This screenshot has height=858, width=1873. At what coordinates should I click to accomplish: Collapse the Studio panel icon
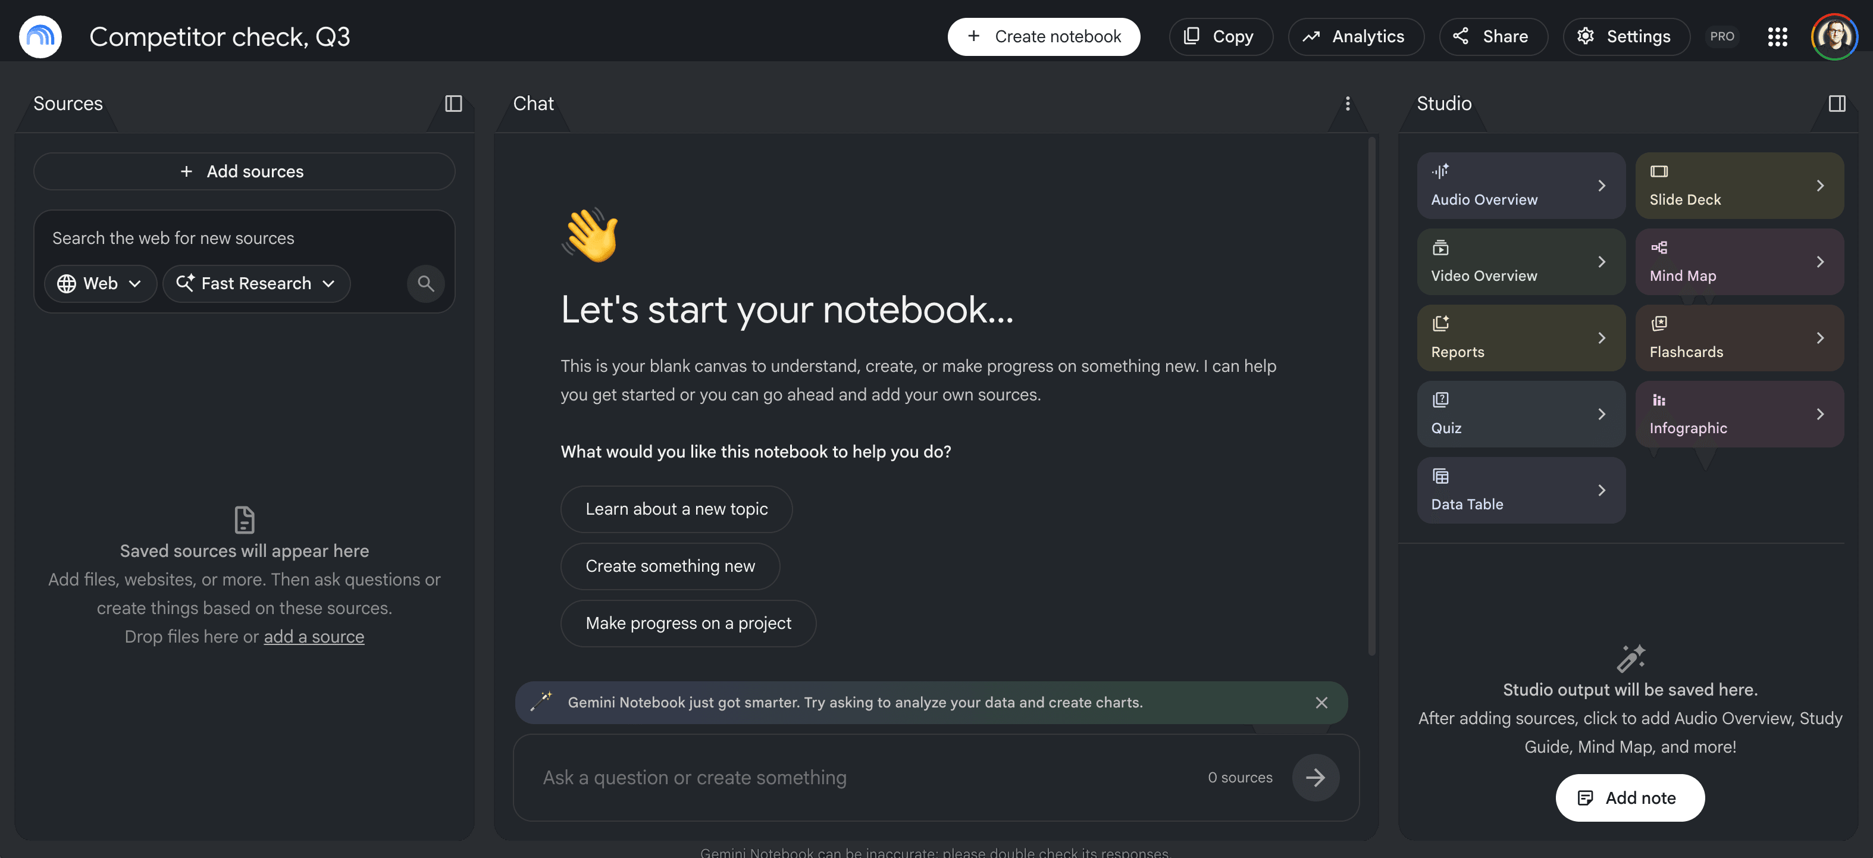click(1837, 104)
